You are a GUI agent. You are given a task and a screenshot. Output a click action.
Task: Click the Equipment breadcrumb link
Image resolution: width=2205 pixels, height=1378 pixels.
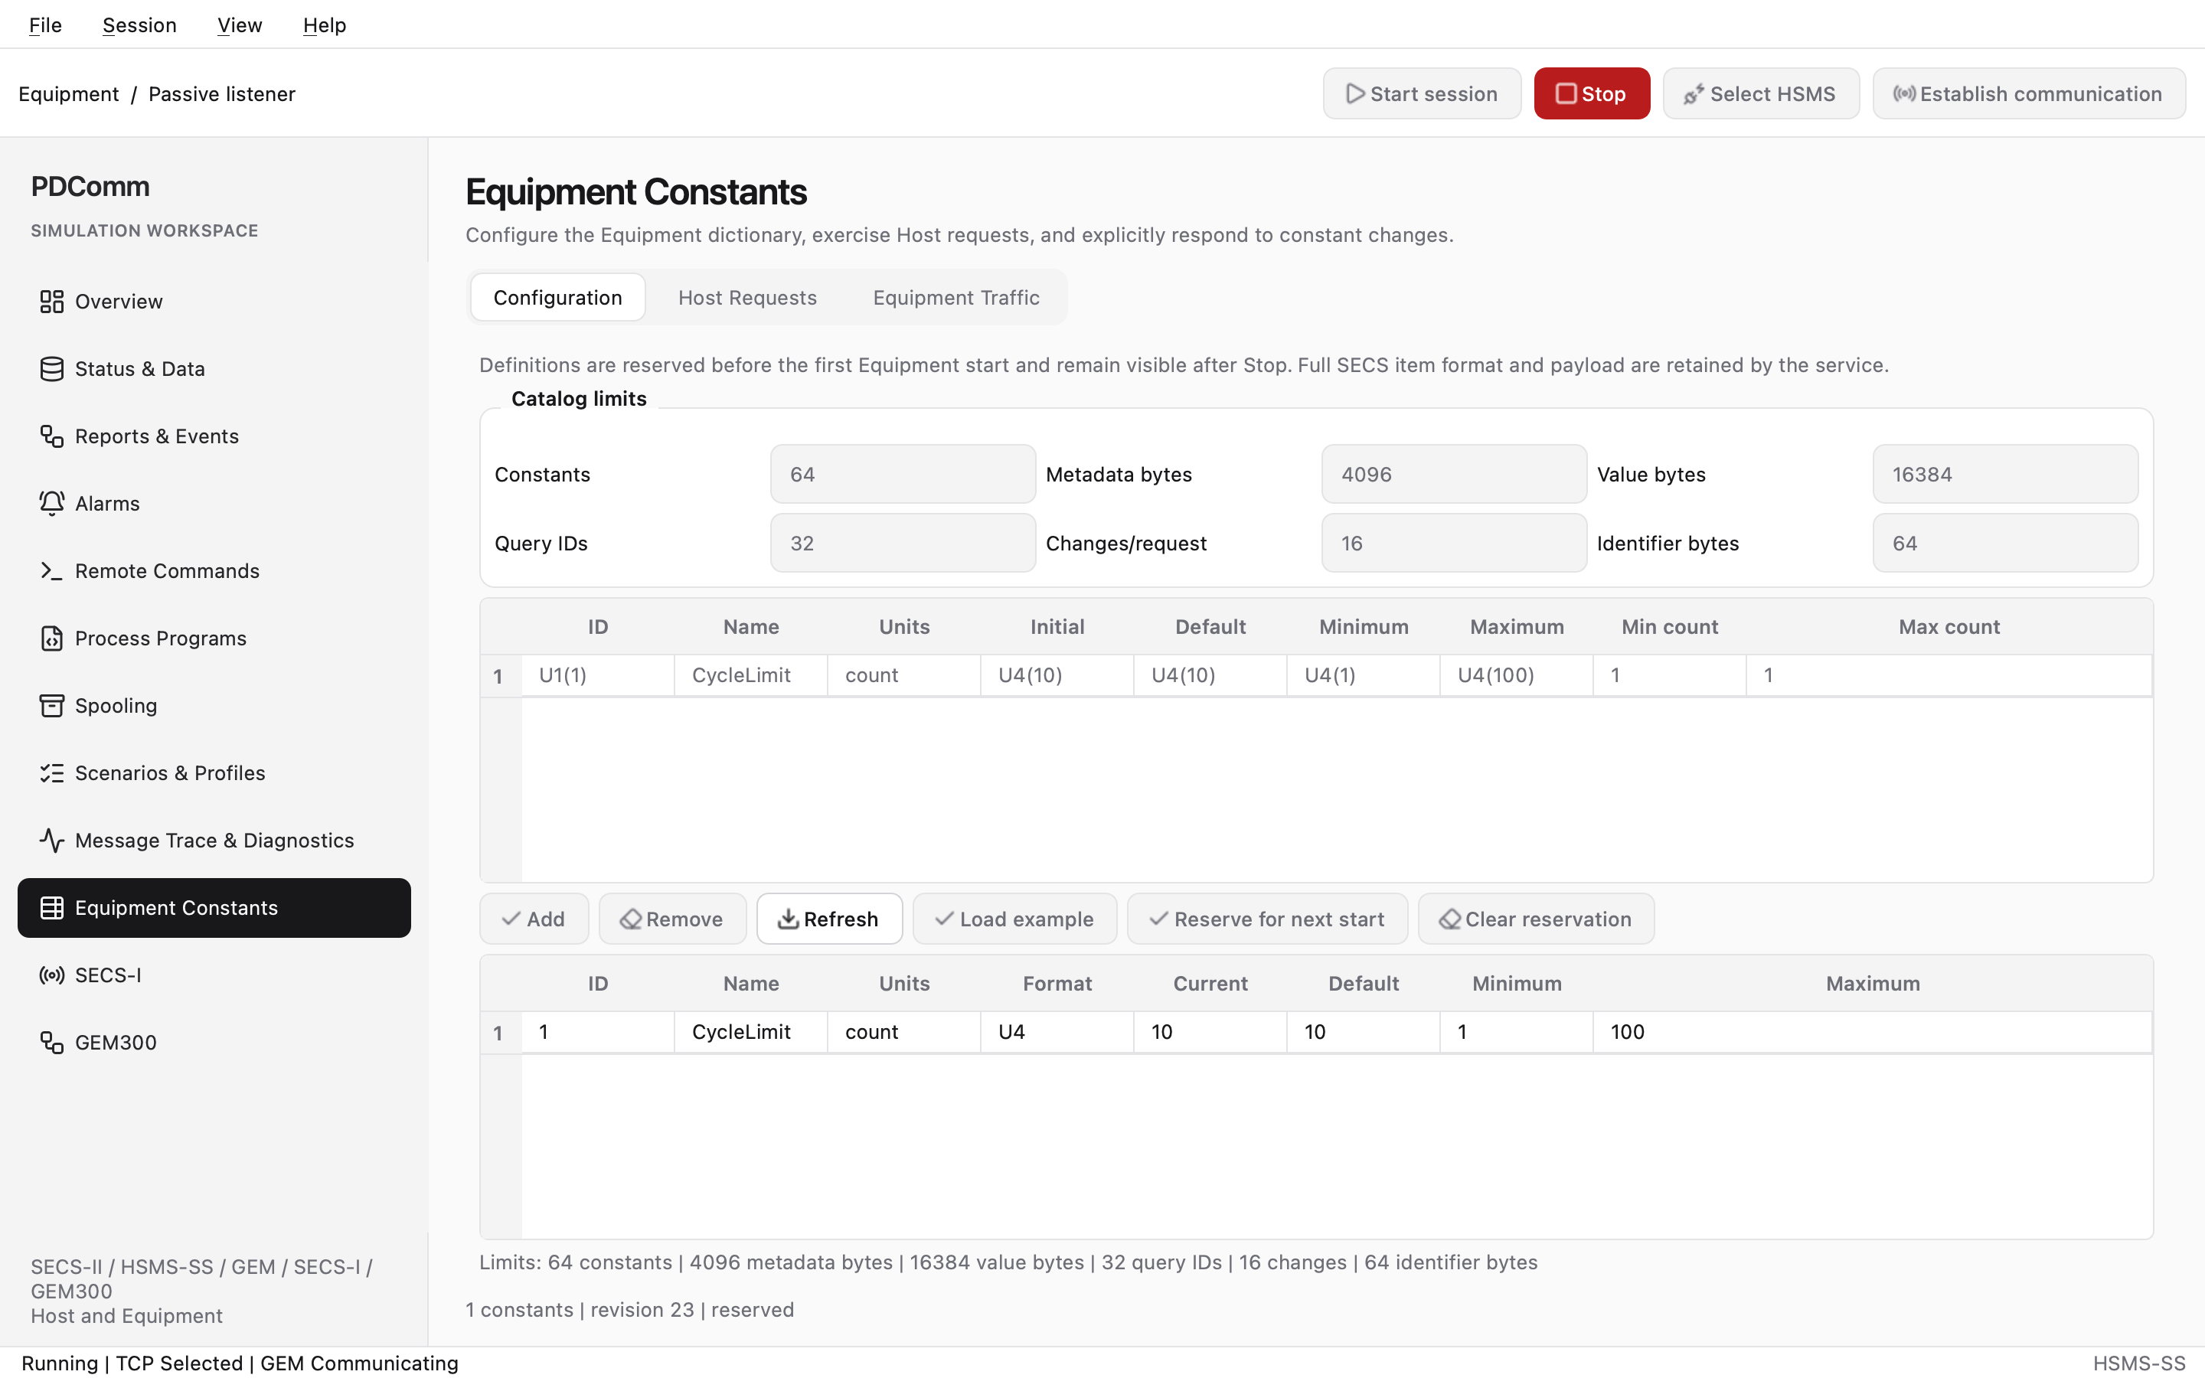click(x=68, y=94)
